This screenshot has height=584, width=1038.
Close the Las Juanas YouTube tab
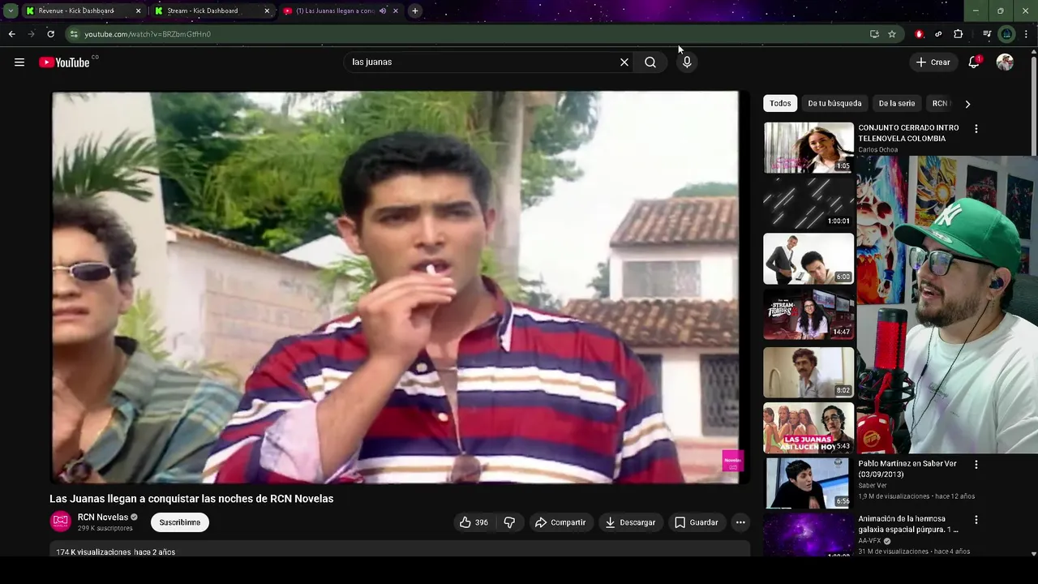point(396,11)
